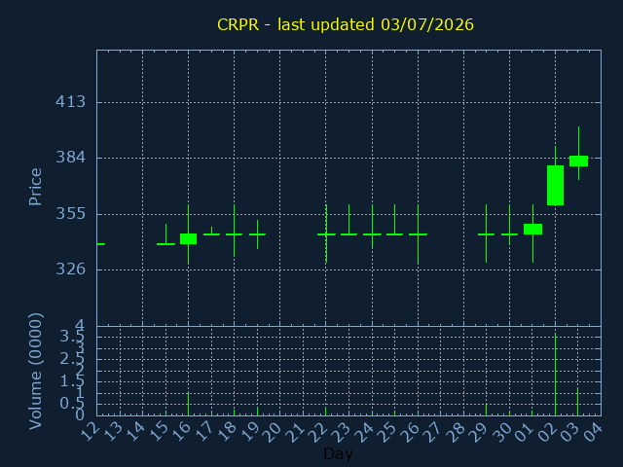Click the Volume (0000) axis title
The image size is (623, 467).
coord(35,372)
